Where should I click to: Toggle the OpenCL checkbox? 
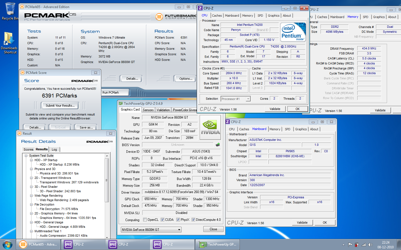click(x=145, y=220)
